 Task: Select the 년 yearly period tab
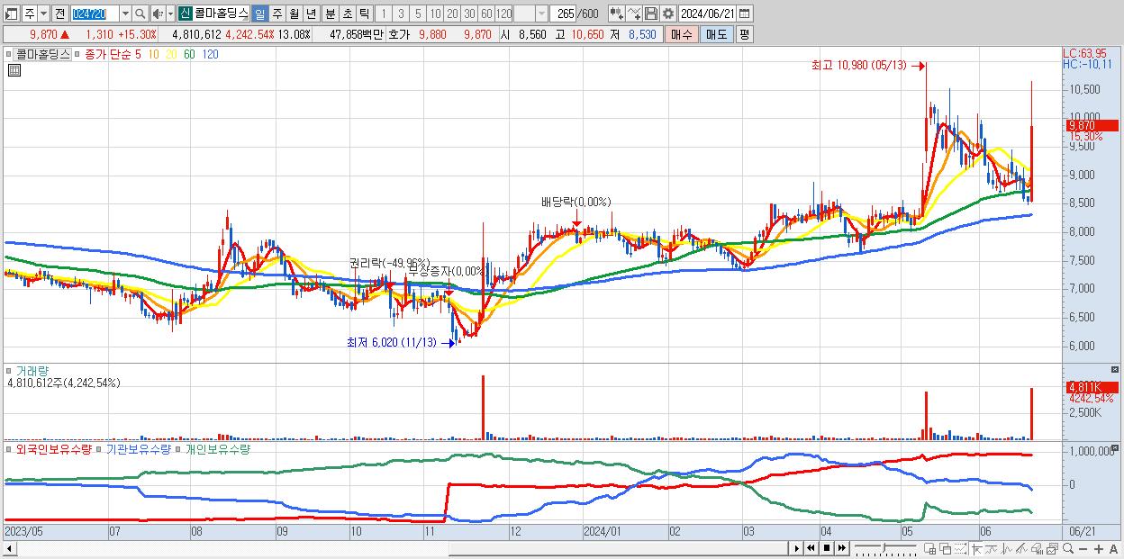(311, 14)
